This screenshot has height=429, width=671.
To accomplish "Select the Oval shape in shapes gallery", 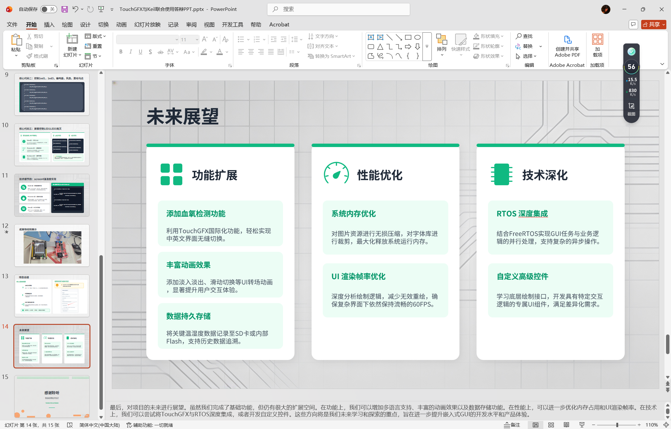I will pos(418,37).
